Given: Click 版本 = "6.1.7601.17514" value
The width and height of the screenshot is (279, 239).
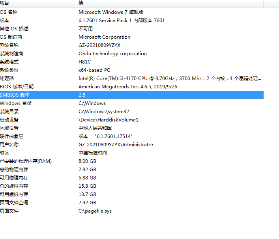Looking at the screenshot, I should tap(105, 136).
